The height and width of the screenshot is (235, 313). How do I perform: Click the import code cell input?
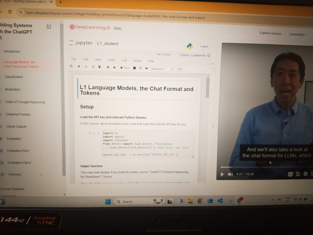click(x=148, y=144)
